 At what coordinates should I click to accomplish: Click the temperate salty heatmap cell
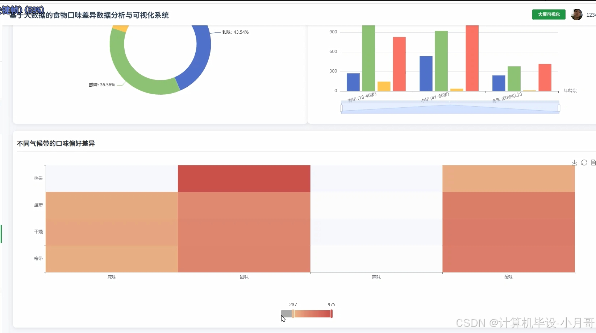pos(112,205)
